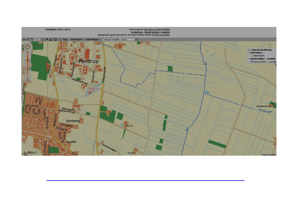Click the Sønderby label on map
The height and width of the screenshot is (210, 298).
click(73, 121)
